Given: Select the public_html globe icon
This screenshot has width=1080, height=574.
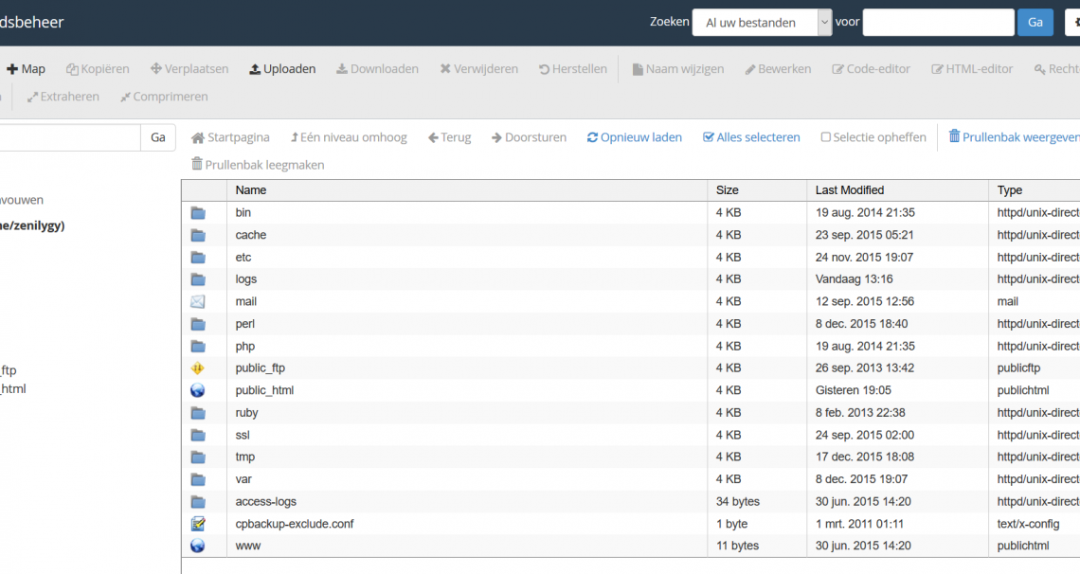Looking at the screenshot, I should click(x=198, y=390).
